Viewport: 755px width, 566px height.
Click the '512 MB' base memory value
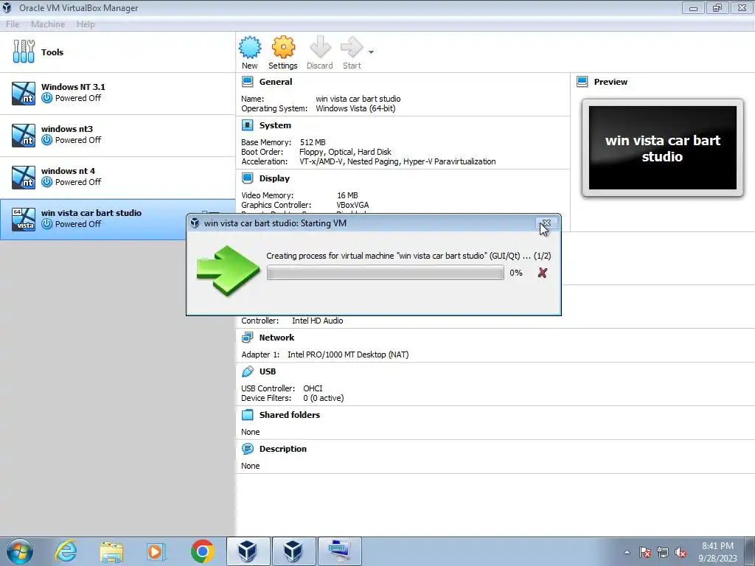point(313,142)
